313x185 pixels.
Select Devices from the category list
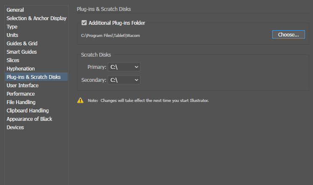(x=15, y=127)
